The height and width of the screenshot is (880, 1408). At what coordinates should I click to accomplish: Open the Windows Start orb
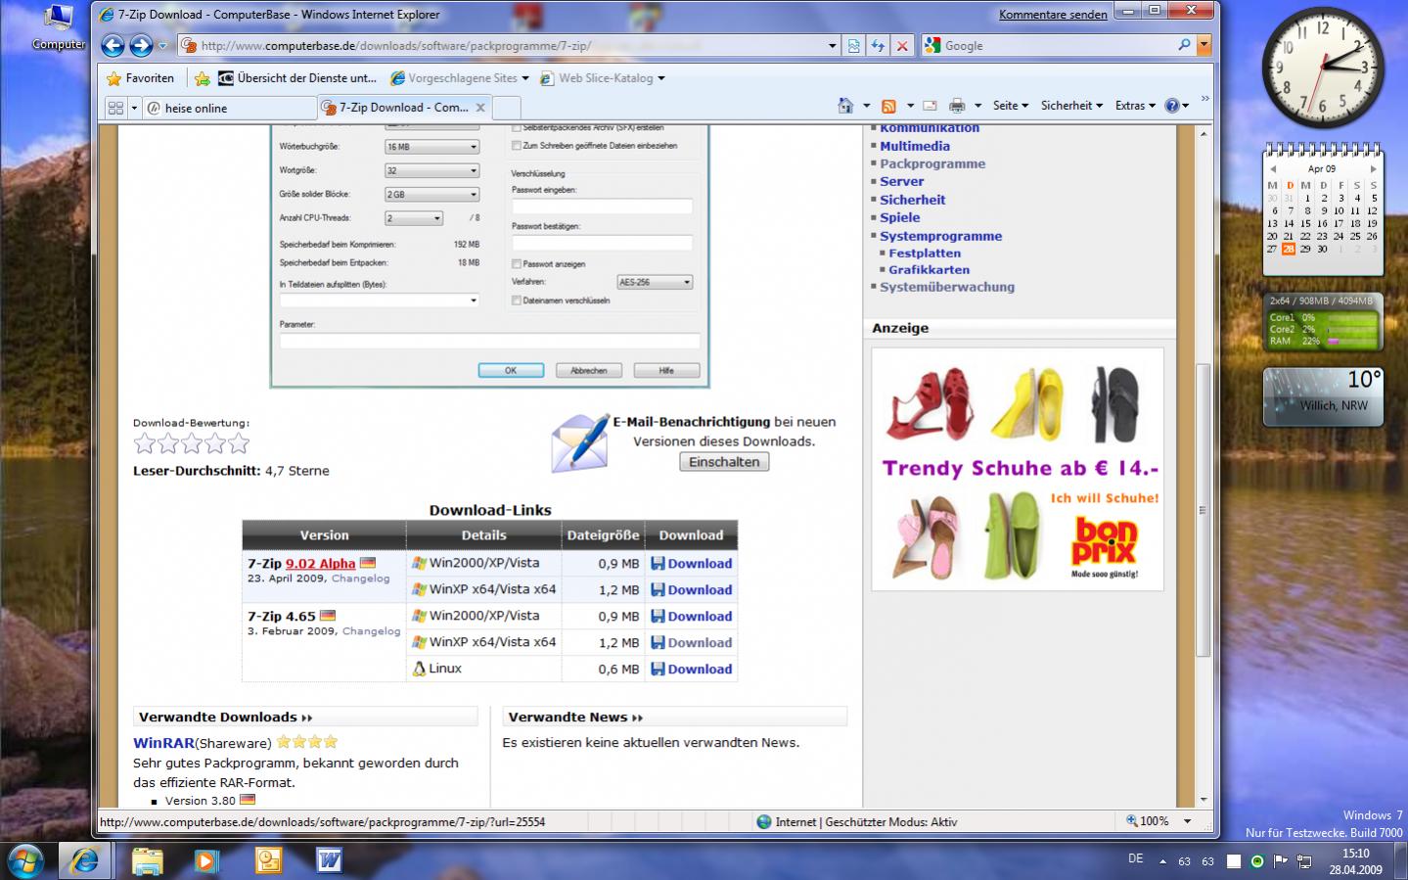26,859
